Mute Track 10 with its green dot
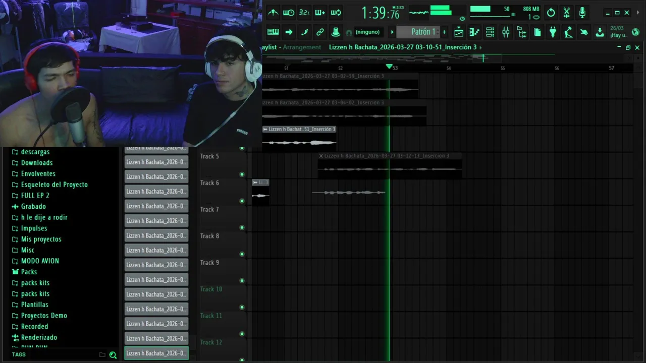The image size is (646, 363). (x=242, y=308)
